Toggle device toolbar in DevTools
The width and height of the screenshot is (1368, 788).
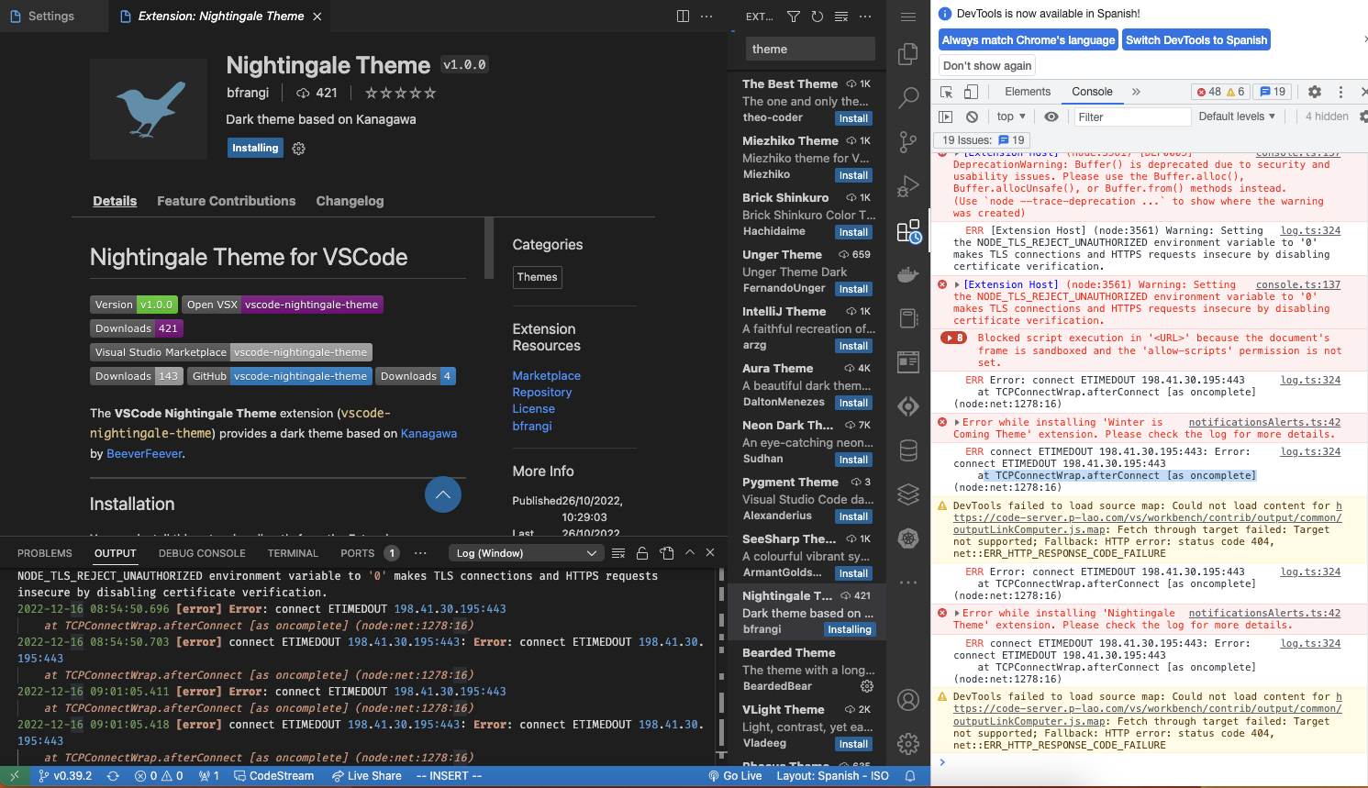[971, 92]
